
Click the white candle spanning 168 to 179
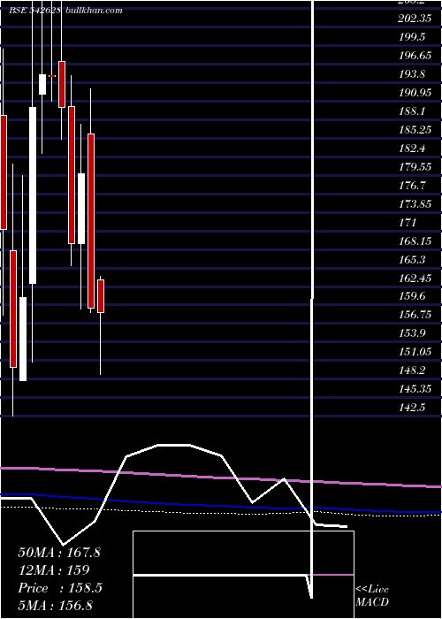tap(81, 209)
